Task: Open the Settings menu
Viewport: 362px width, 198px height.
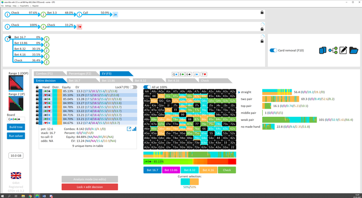Action: click(x=8, y=6)
